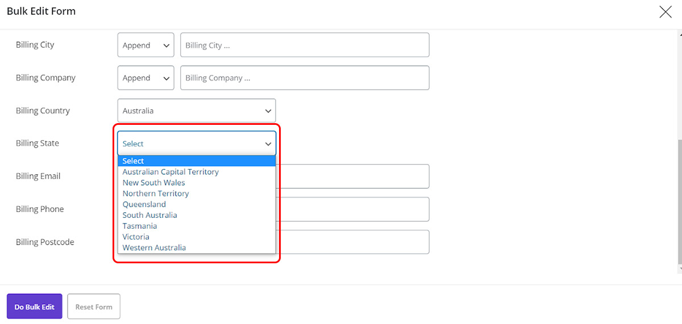
Task: Select Victoria as billing state
Action: click(136, 237)
